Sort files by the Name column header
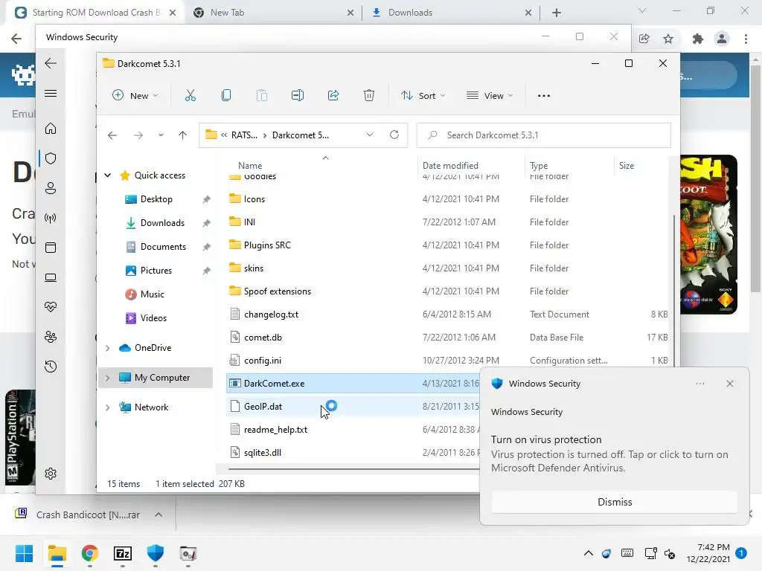The height and width of the screenshot is (571, 762). (250, 166)
